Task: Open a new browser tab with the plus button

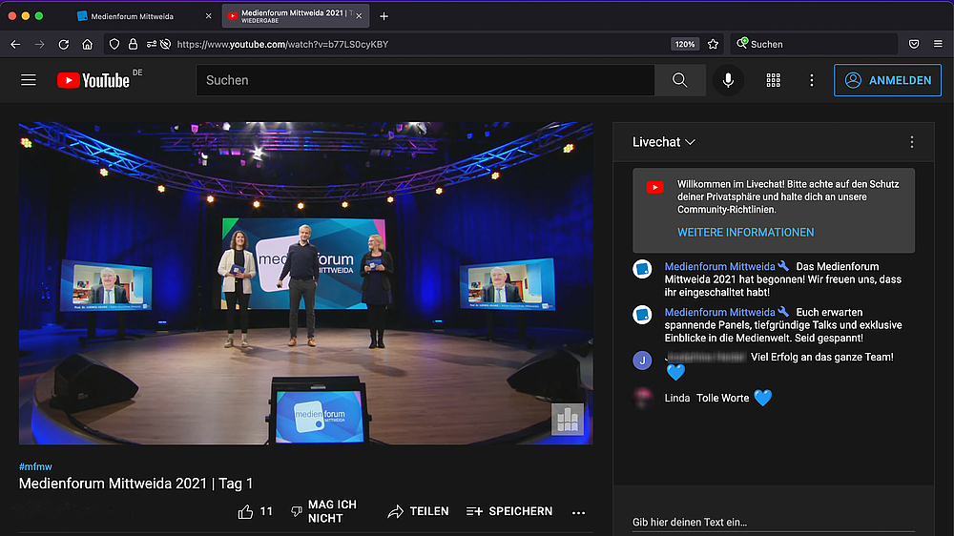Action: [384, 16]
